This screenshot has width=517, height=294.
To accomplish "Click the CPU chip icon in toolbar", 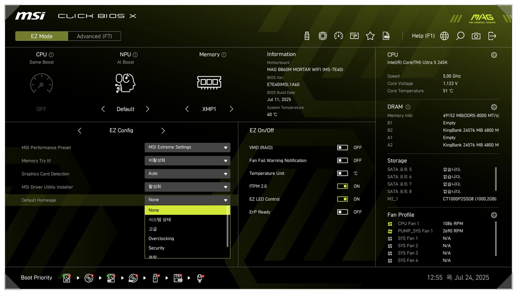I will point(323,36).
